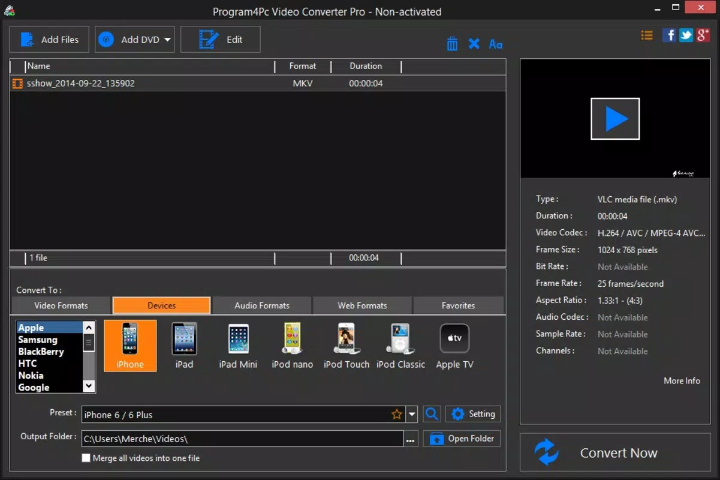Select BlackBerry in the brand list
The width and height of the screenshot is (720, 480).
click(50, 352)
